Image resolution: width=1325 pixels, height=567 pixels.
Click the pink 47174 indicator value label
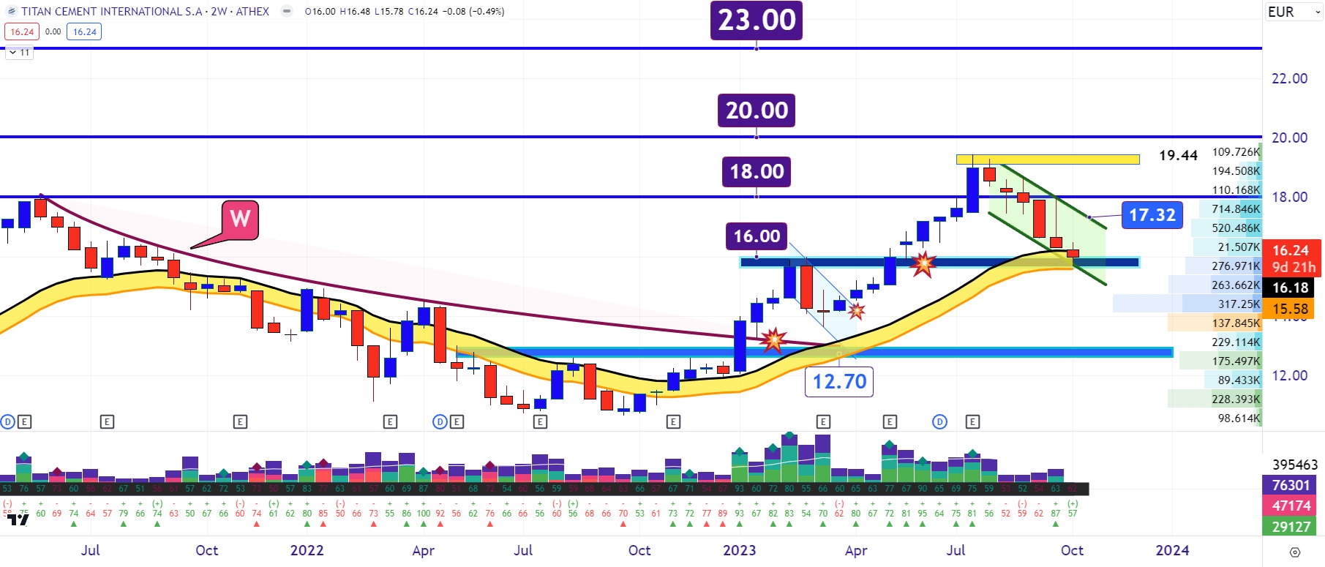pos(1291,506)
